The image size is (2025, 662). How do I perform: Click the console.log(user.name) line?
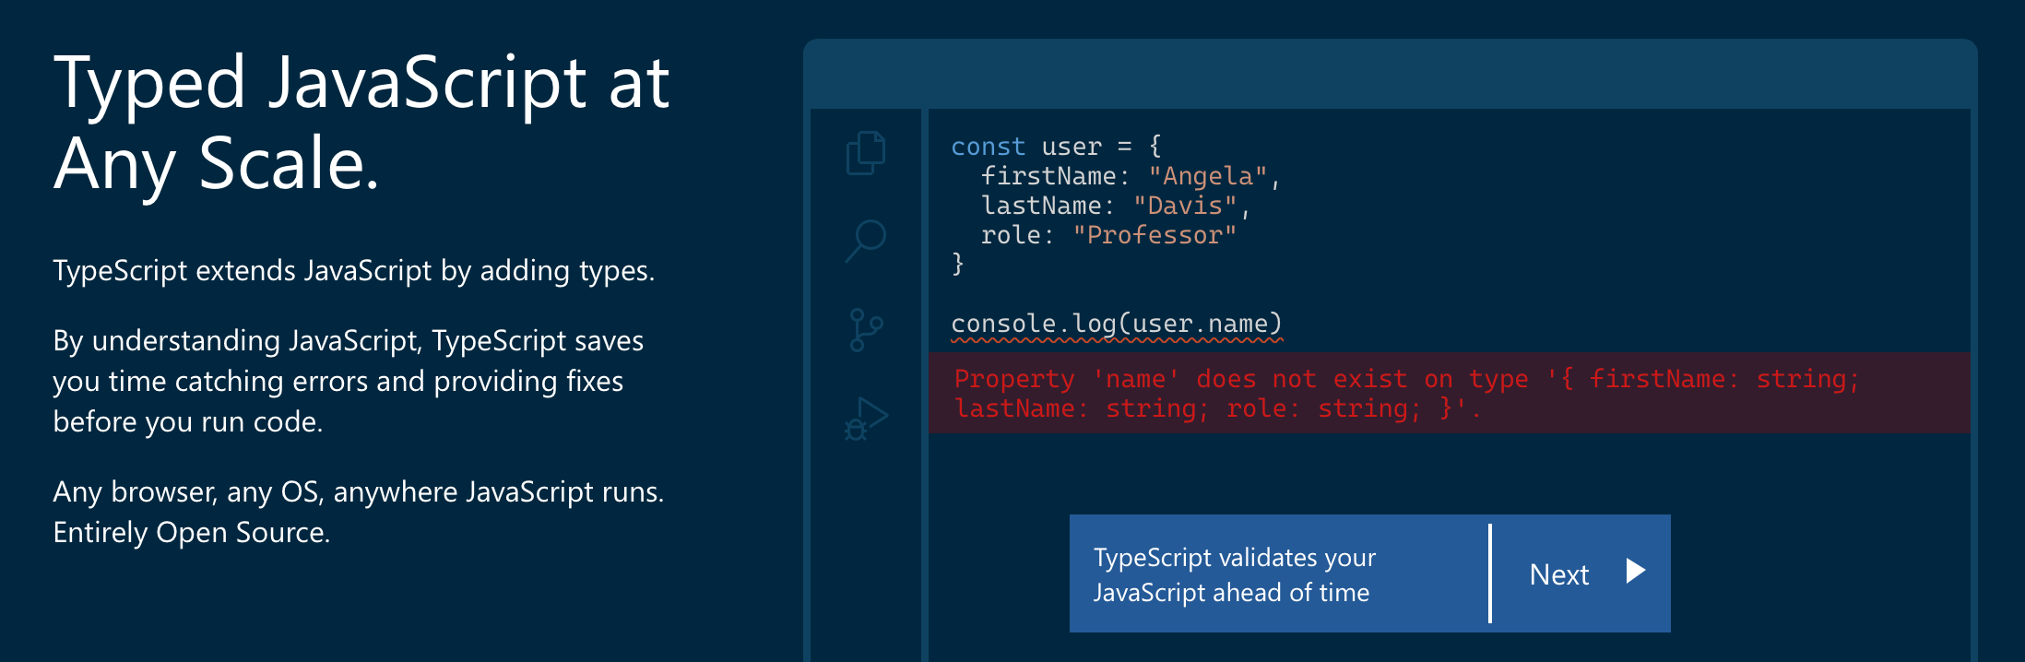(1117, 325)
